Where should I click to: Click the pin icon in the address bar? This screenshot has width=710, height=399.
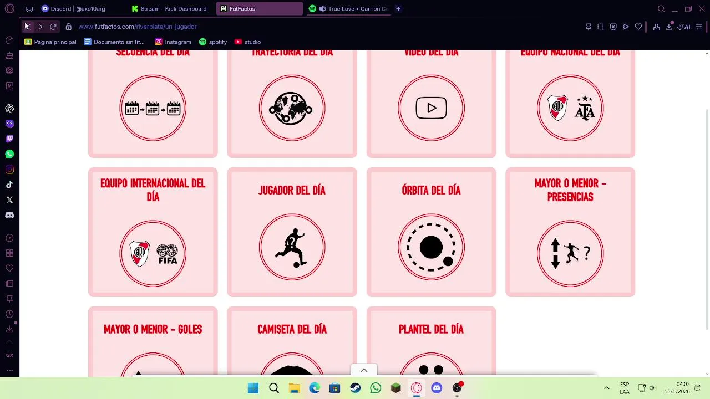pos(589,27)
